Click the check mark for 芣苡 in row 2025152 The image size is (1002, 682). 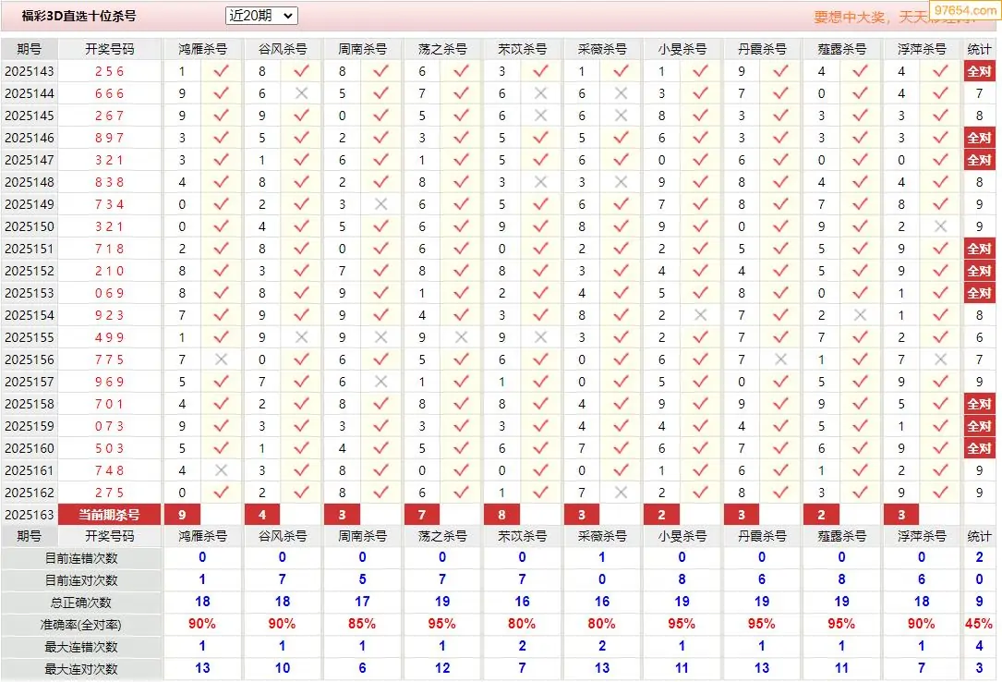click(540, 271)
